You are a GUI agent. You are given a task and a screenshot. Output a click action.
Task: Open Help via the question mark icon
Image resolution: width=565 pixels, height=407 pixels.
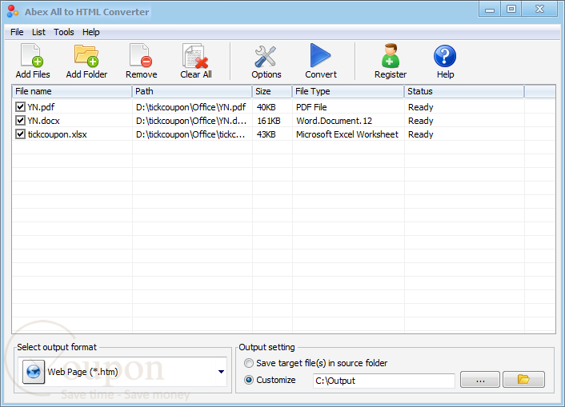pos(445,56)
